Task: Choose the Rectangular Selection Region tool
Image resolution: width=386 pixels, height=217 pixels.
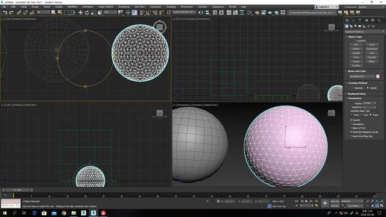Action: point(66,12)
